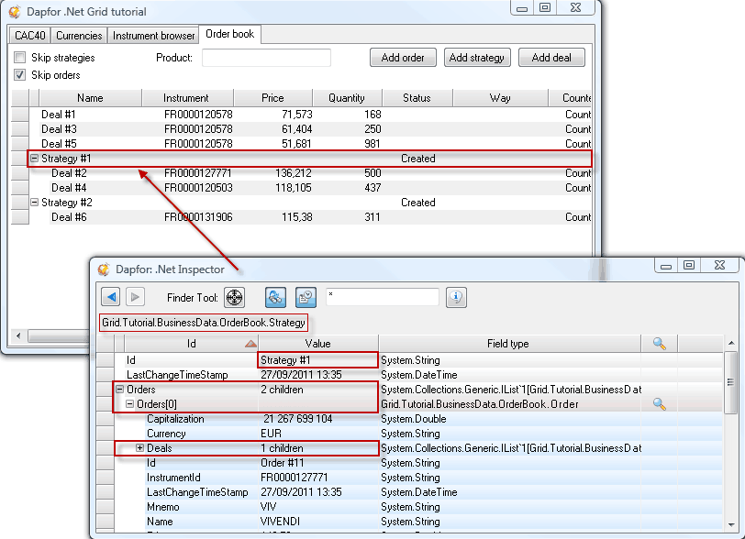745x539 pixels.
Task: Click the Value column header in Inspector
Action: [317, 344]
